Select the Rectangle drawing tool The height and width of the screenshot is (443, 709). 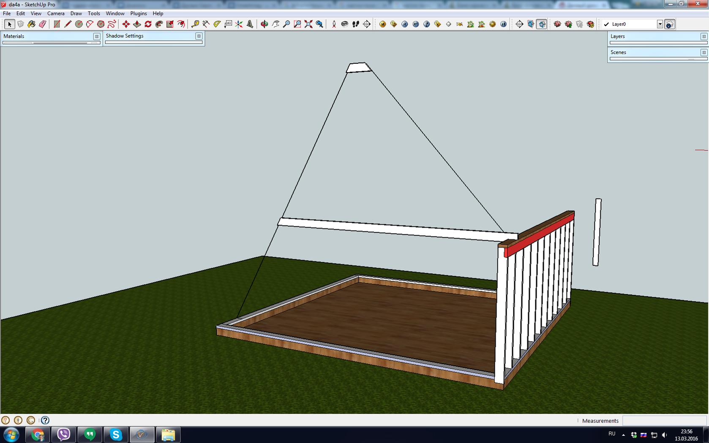(x=57, y=24)
